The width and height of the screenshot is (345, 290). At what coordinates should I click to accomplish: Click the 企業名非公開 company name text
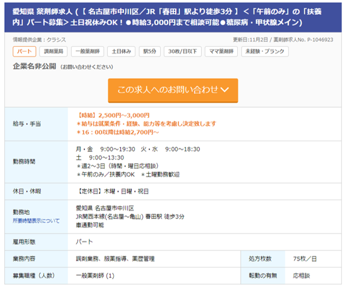pyautogui.click(x=34, y=66)
